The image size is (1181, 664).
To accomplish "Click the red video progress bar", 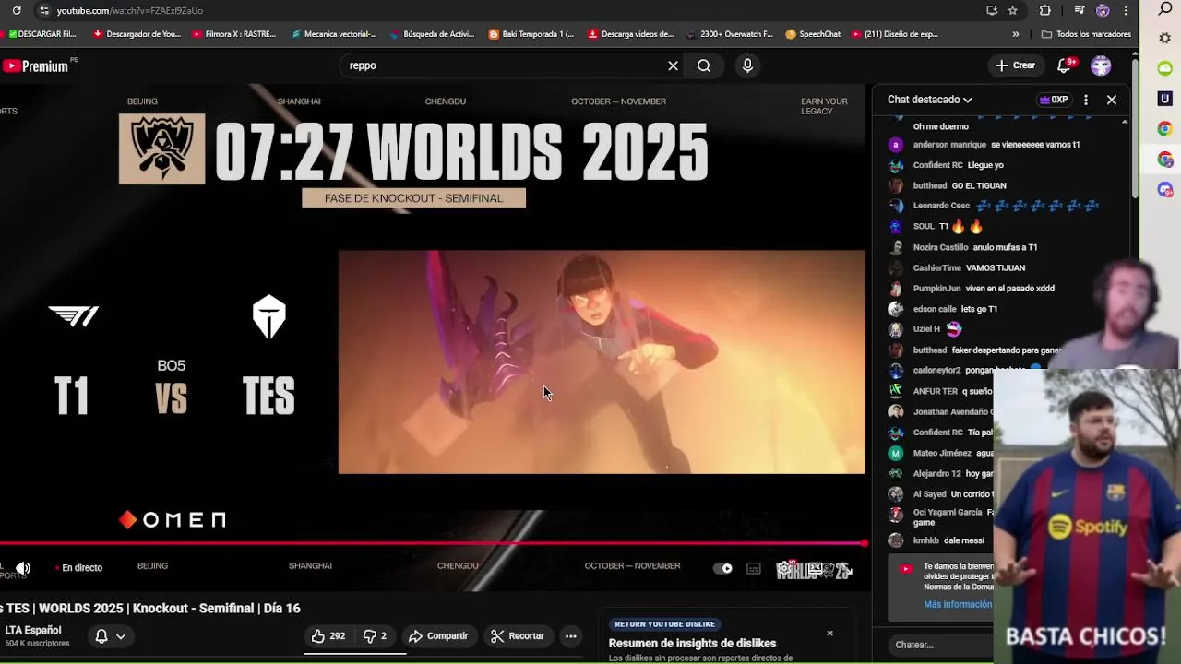I will (433, 543).
